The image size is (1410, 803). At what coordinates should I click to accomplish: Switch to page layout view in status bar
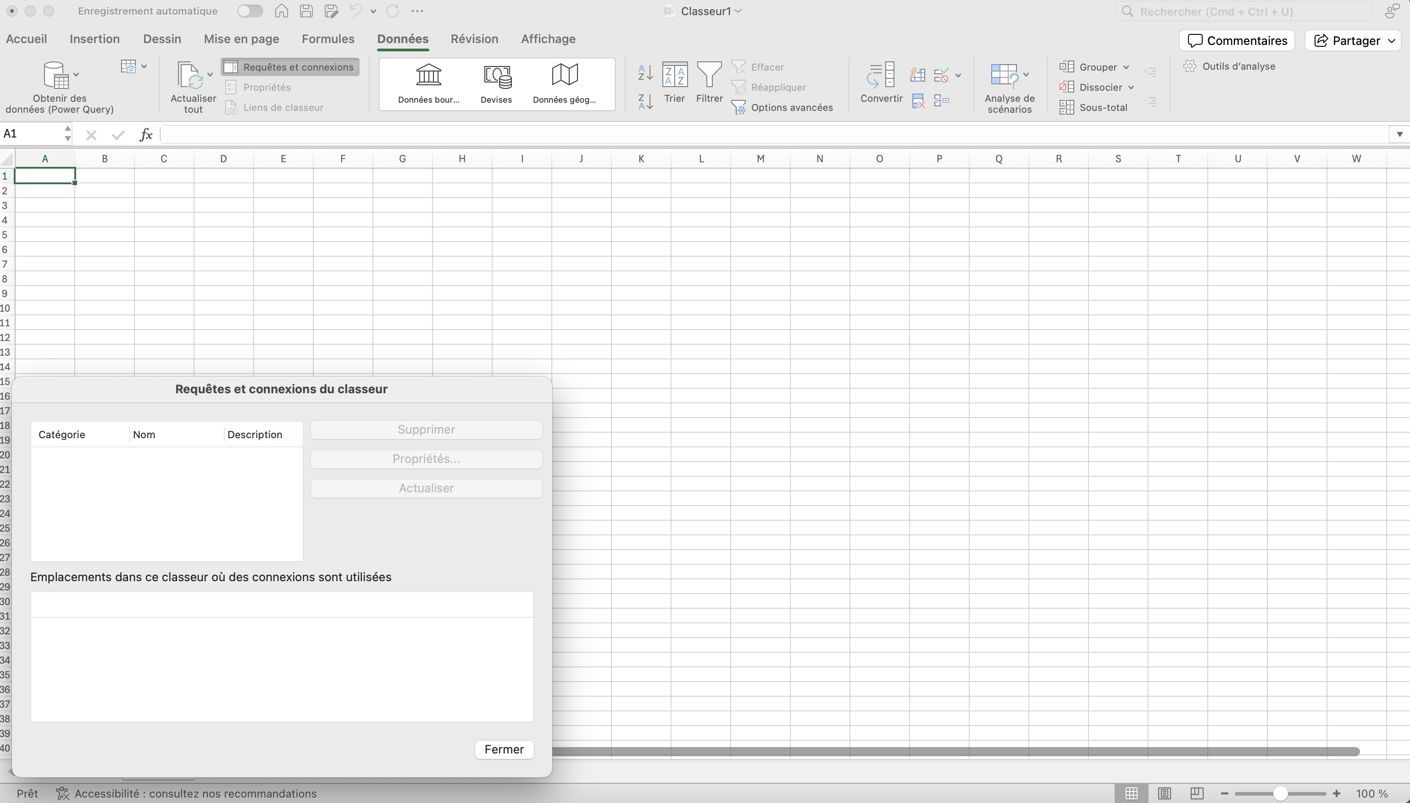(1164, 793)
